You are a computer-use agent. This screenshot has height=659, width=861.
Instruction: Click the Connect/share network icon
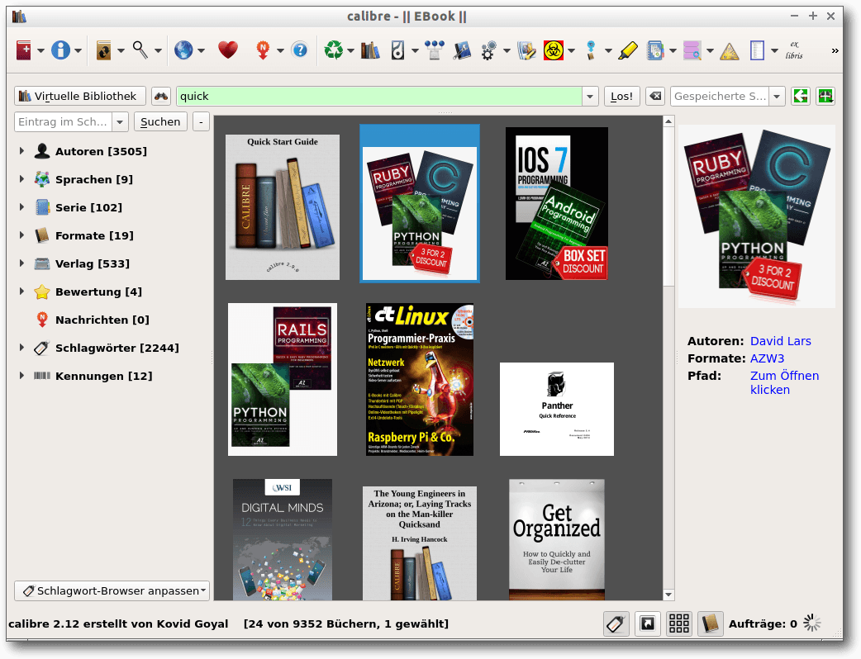click(x=434, y=50)
